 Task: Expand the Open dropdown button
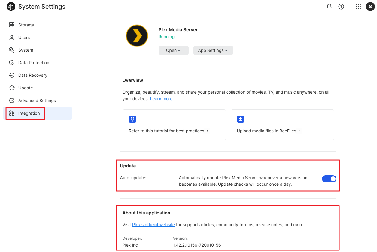pyautogui.click(x=174, y=50)
